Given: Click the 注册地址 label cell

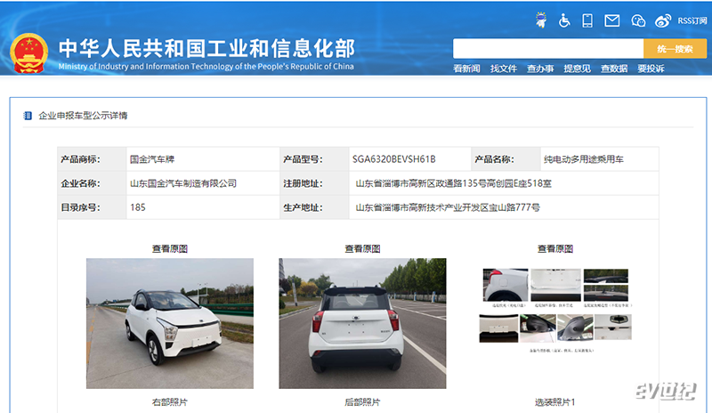Looking at the screenshot, I should [x=314, y=183].
